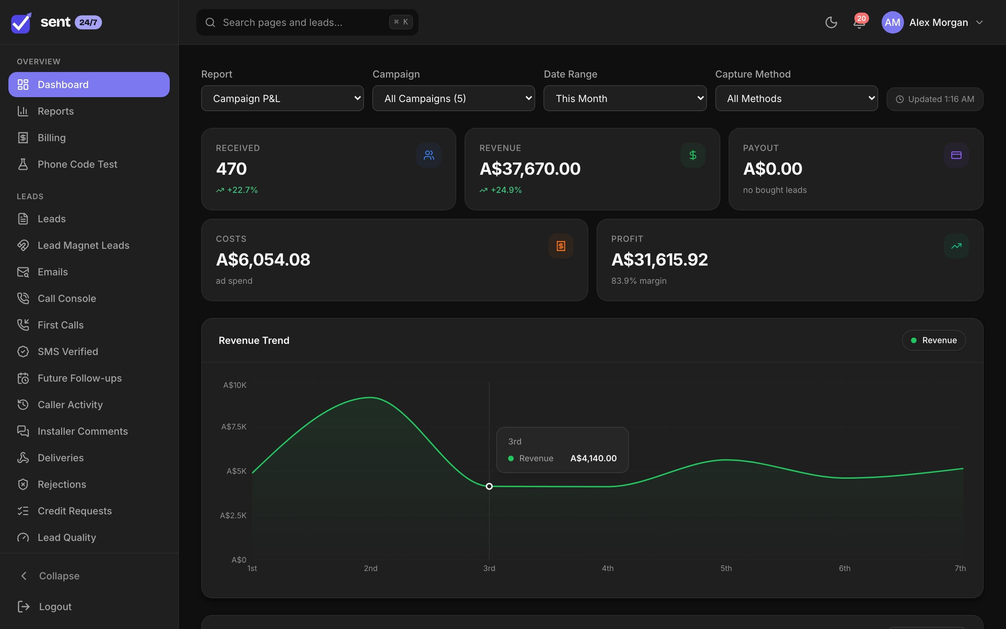Focus the Search pages and leads field
The image size is (1006, 629).
click(x=307, y=22)
